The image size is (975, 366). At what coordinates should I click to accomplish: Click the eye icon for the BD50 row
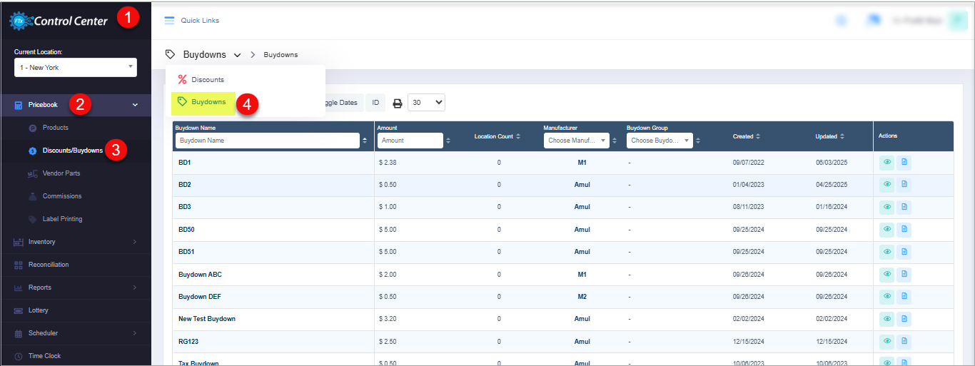coord(887,230)
